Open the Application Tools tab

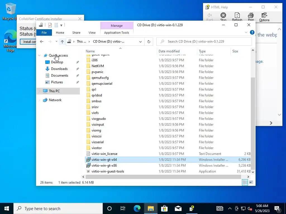(x=116, y=33)
